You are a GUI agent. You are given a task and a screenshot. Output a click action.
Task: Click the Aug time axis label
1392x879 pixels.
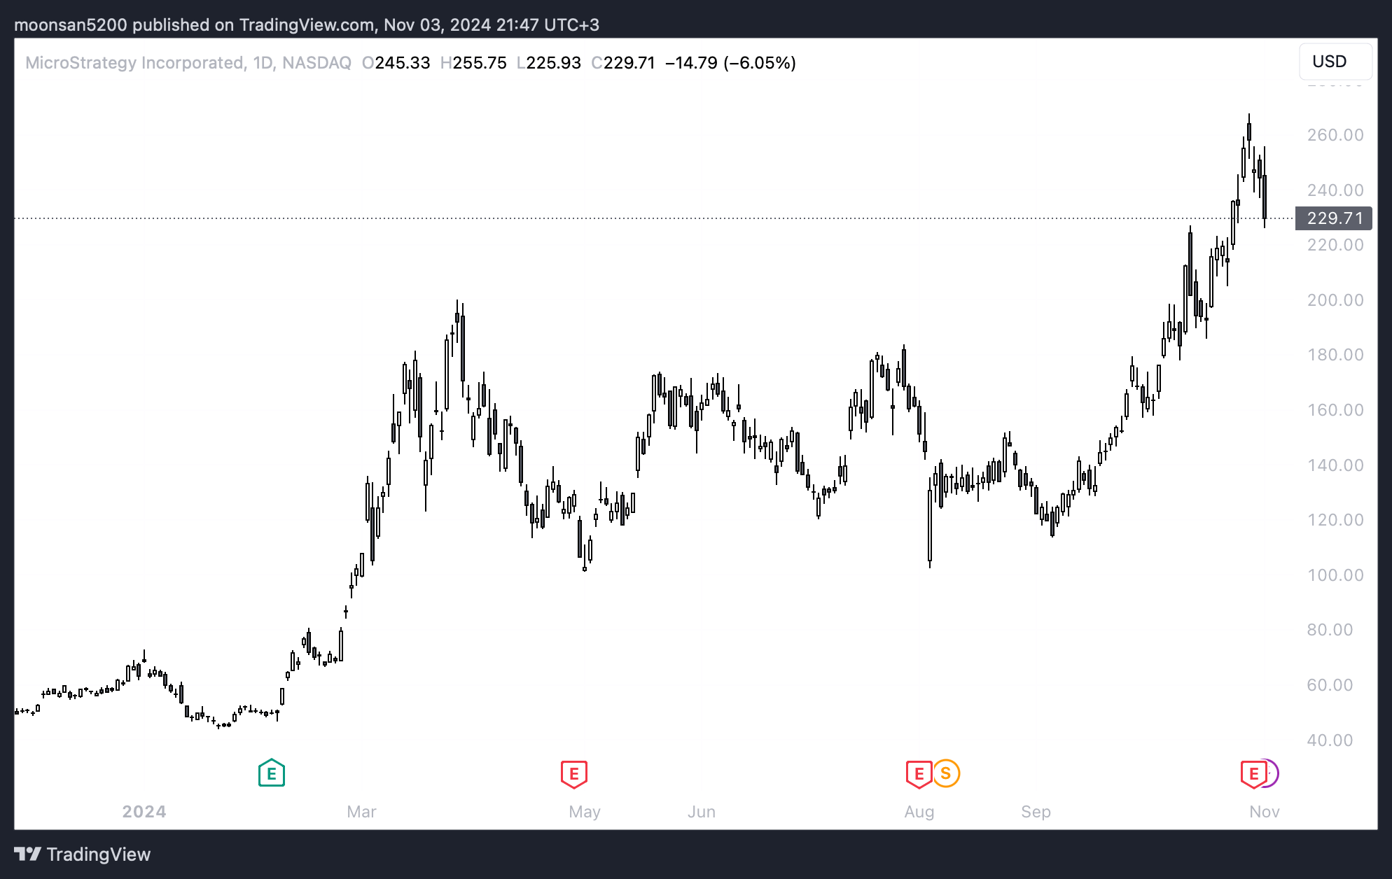(x=919, y=812)
